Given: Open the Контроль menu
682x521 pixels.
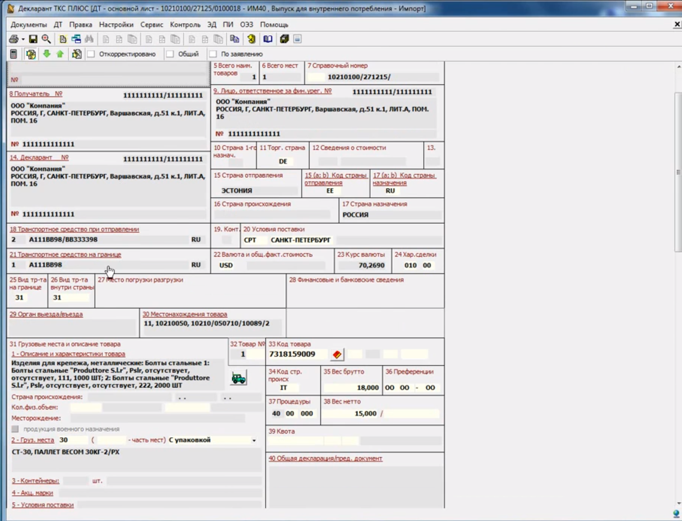Looking at the screenshot, I should pyautogui.click(x=185, y=25).
